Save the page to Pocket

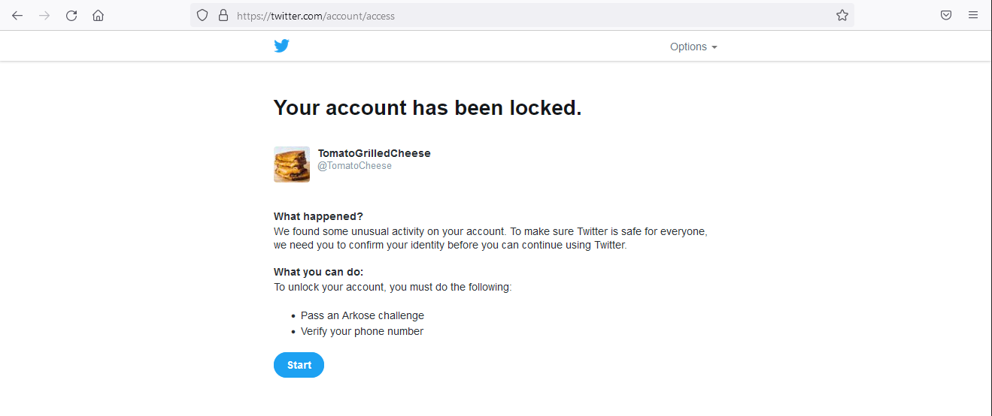(x=946, y=15)
